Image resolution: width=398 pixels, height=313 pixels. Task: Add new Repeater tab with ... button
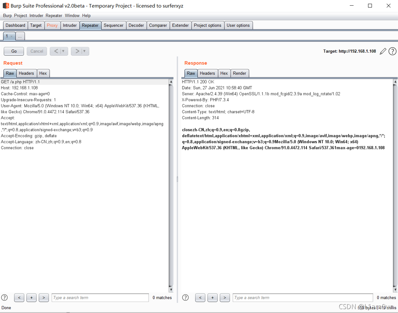pos(20,36)
